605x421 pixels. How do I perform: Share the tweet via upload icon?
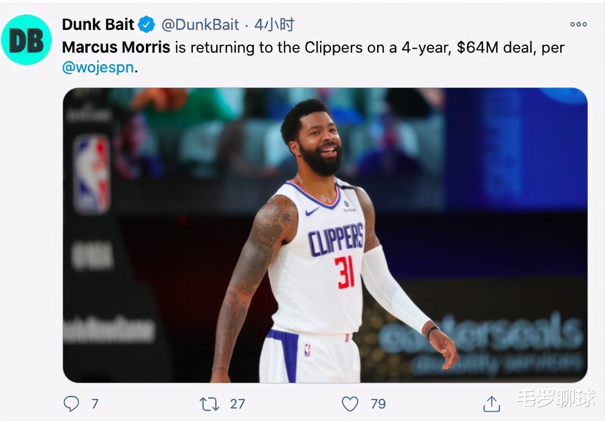click(492, 403)
